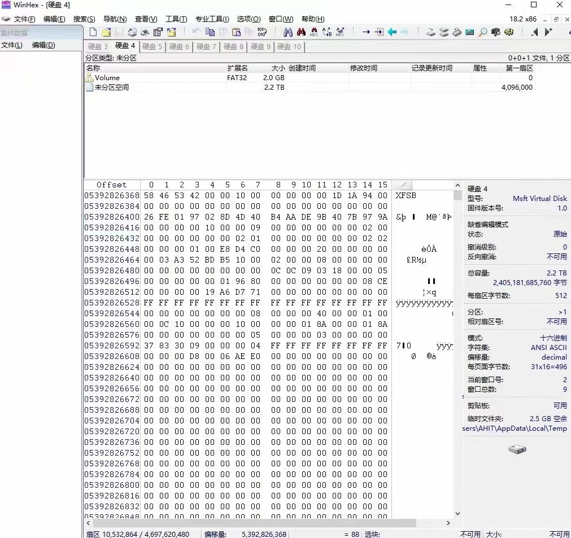Click the New file toolbar icon
This screenshot has width=571, height=538.
pyautogui.click(x=93, y=32)
